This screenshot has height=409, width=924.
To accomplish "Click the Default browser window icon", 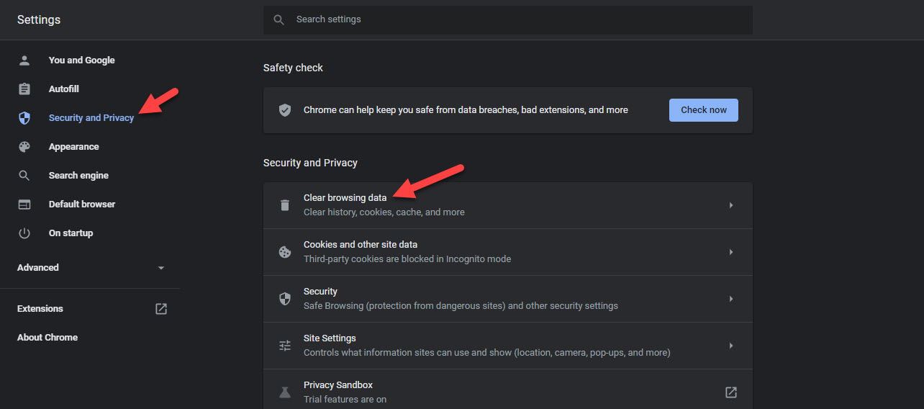I will coord(24,204).
